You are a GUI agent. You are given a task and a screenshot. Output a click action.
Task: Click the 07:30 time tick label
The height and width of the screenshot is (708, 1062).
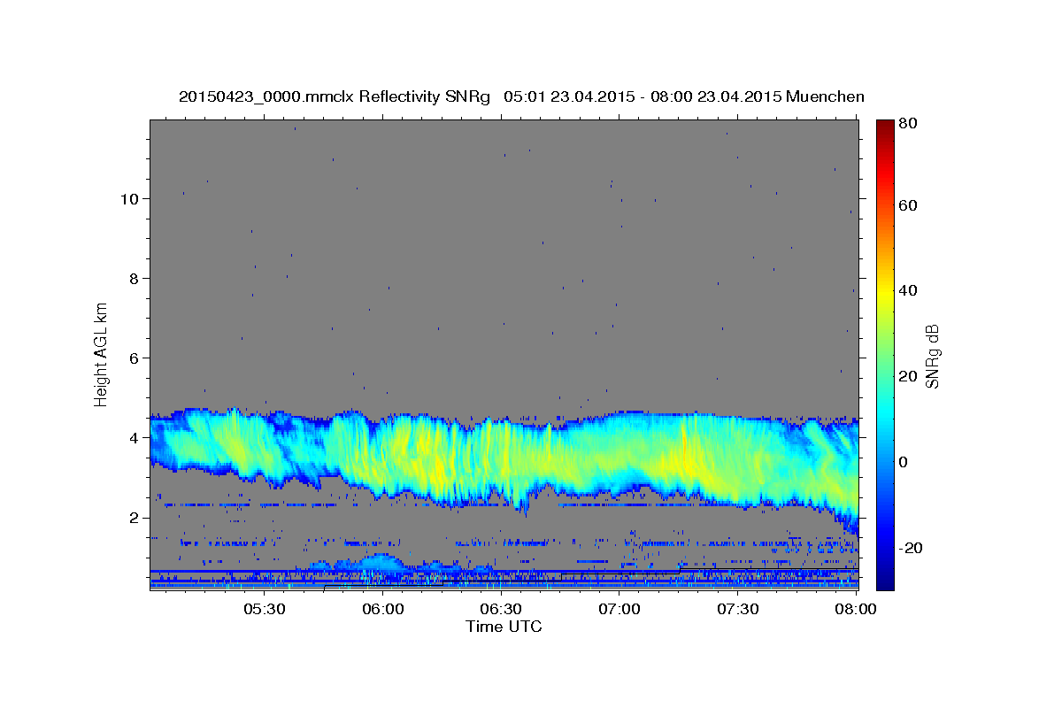pyautogui.click(x=737, y=609)
